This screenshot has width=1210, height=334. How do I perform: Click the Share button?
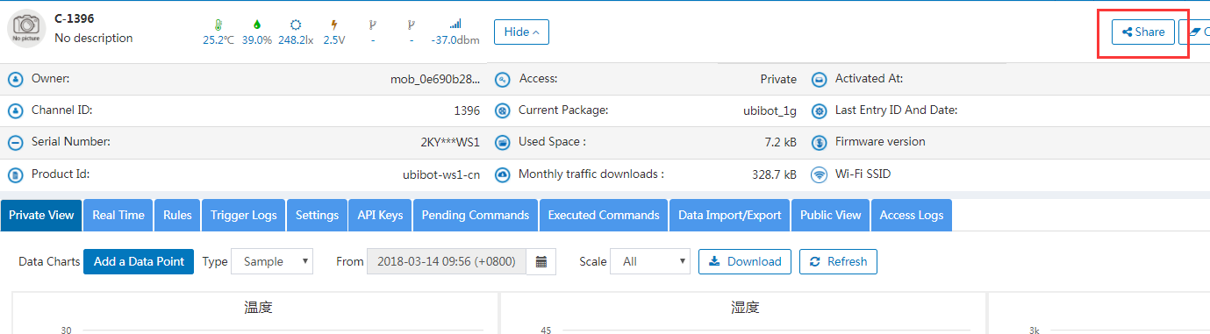pyautogui.click(x=1143, y=32)
